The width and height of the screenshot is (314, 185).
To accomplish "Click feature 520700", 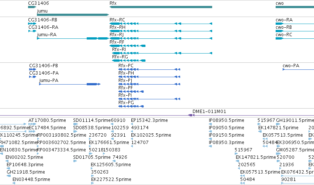I will (x=286, y=157).
